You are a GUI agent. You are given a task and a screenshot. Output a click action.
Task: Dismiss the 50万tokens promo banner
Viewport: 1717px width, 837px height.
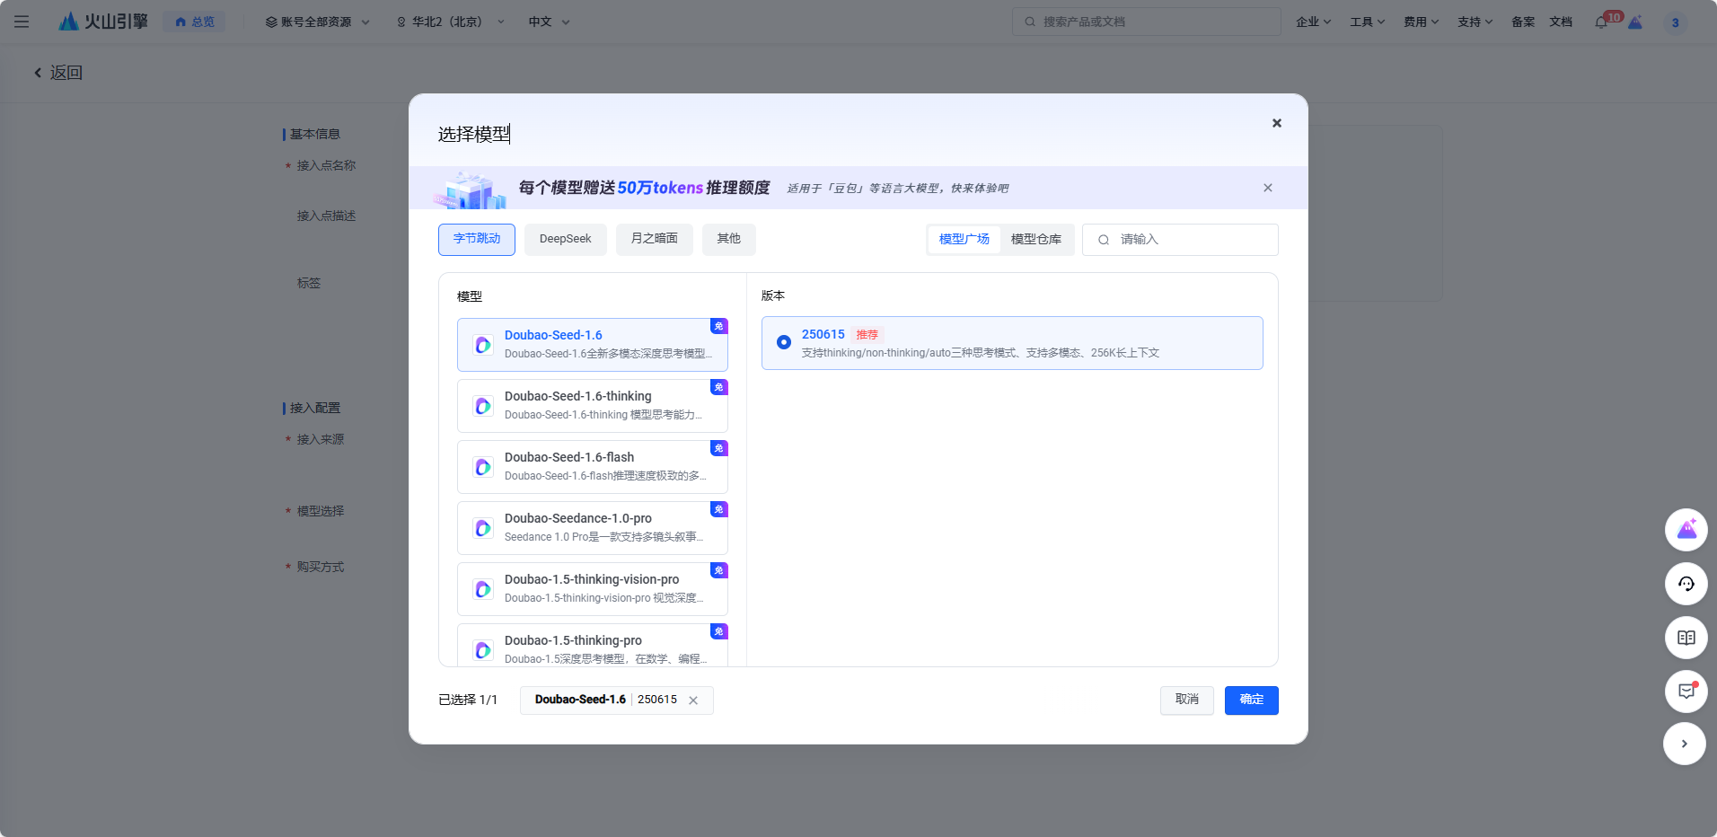[1268, 188]
